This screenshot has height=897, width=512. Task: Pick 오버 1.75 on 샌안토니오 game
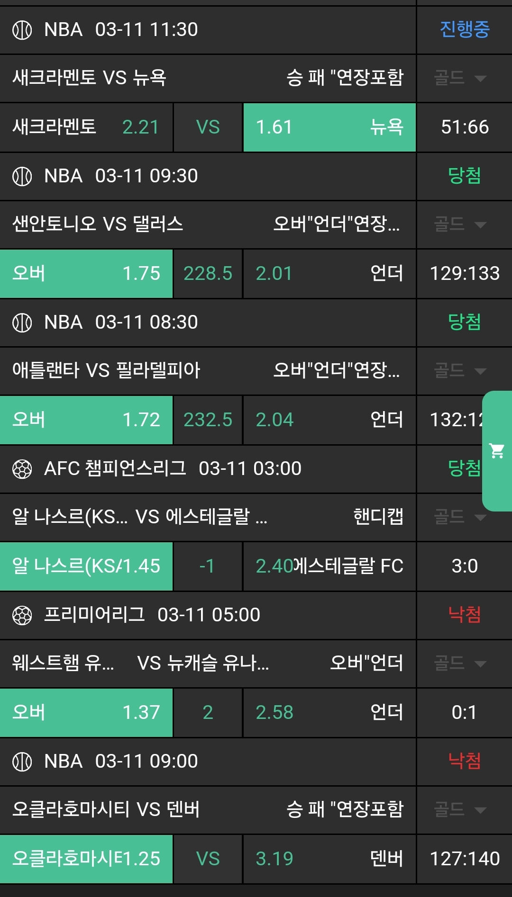click(86, 273)
